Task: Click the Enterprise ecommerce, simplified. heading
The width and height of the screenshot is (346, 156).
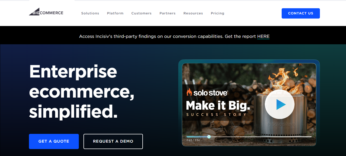Action: (82, 92)
